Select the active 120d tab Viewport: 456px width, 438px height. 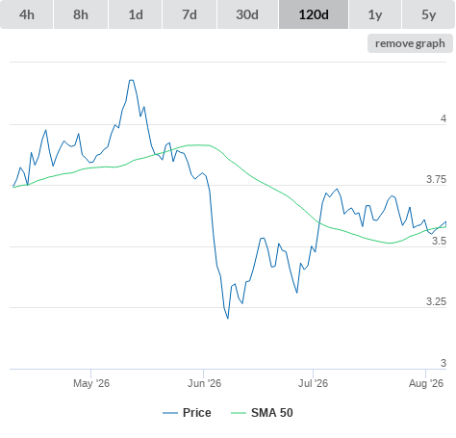coord(314,14)
